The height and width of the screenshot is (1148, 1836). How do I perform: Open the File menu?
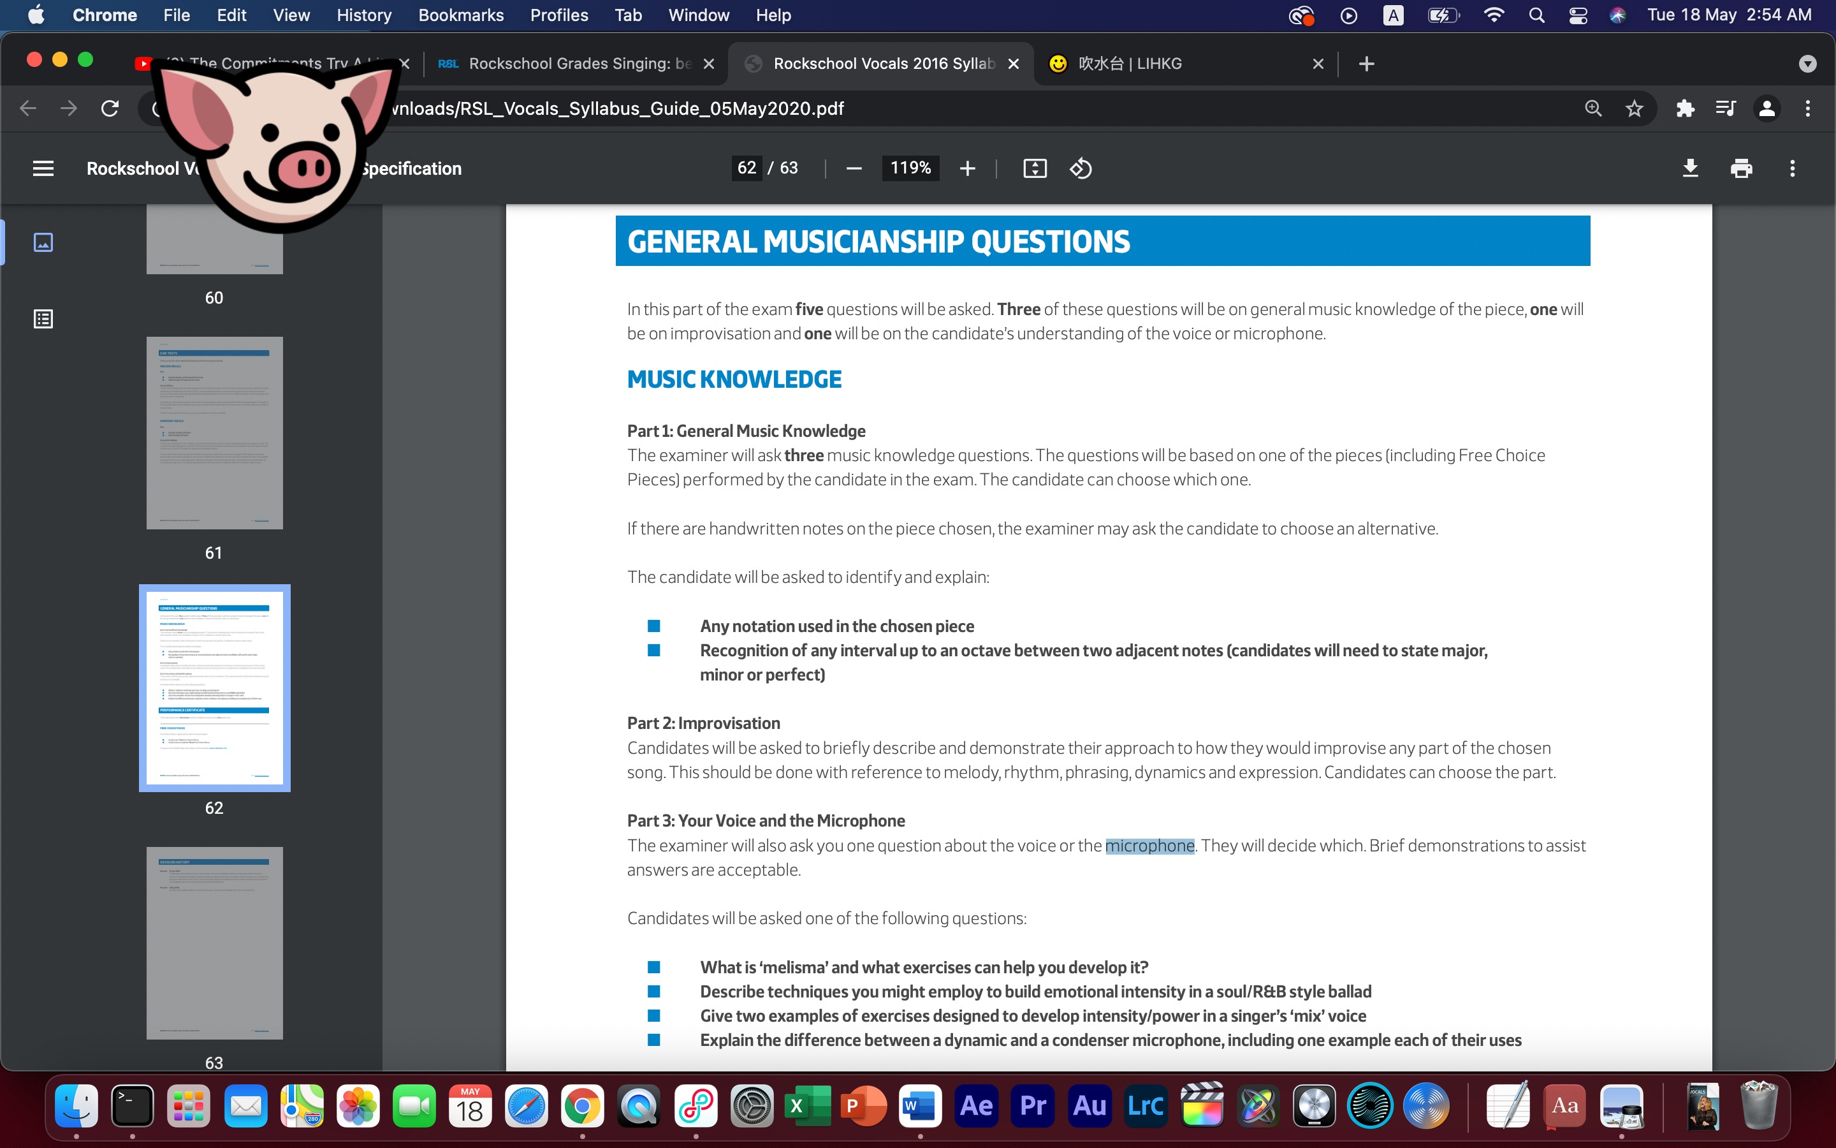point(177,15)
